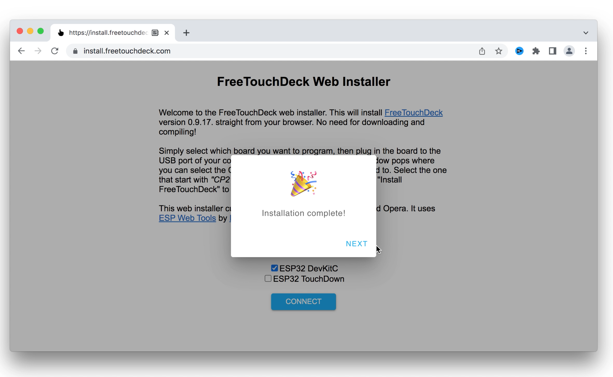
Task: Check the ESP32 TouchDown checkbox
Action: 268,278
